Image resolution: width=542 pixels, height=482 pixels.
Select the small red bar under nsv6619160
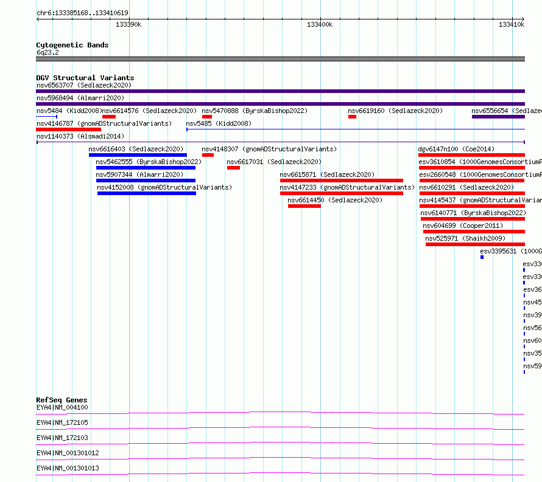click(352, 117)
